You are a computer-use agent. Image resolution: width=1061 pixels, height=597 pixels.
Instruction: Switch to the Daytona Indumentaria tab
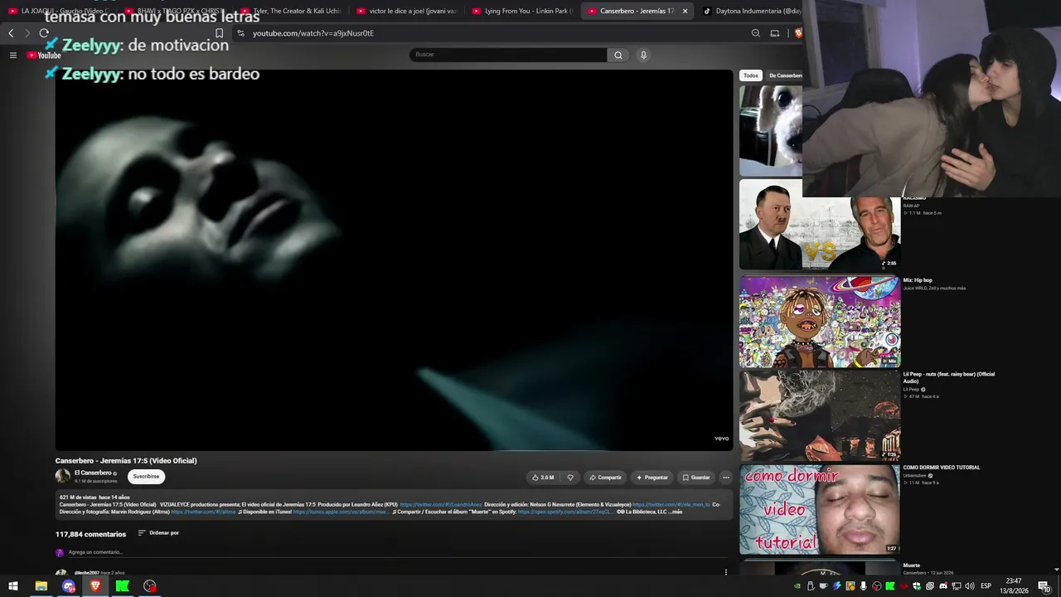coord(752,11)
